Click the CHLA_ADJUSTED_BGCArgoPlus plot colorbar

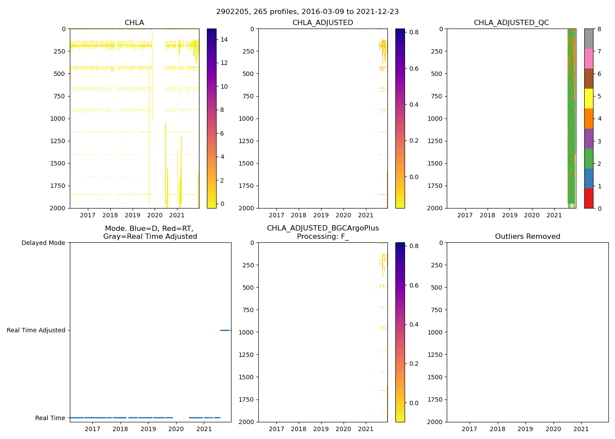click(400, 332)
